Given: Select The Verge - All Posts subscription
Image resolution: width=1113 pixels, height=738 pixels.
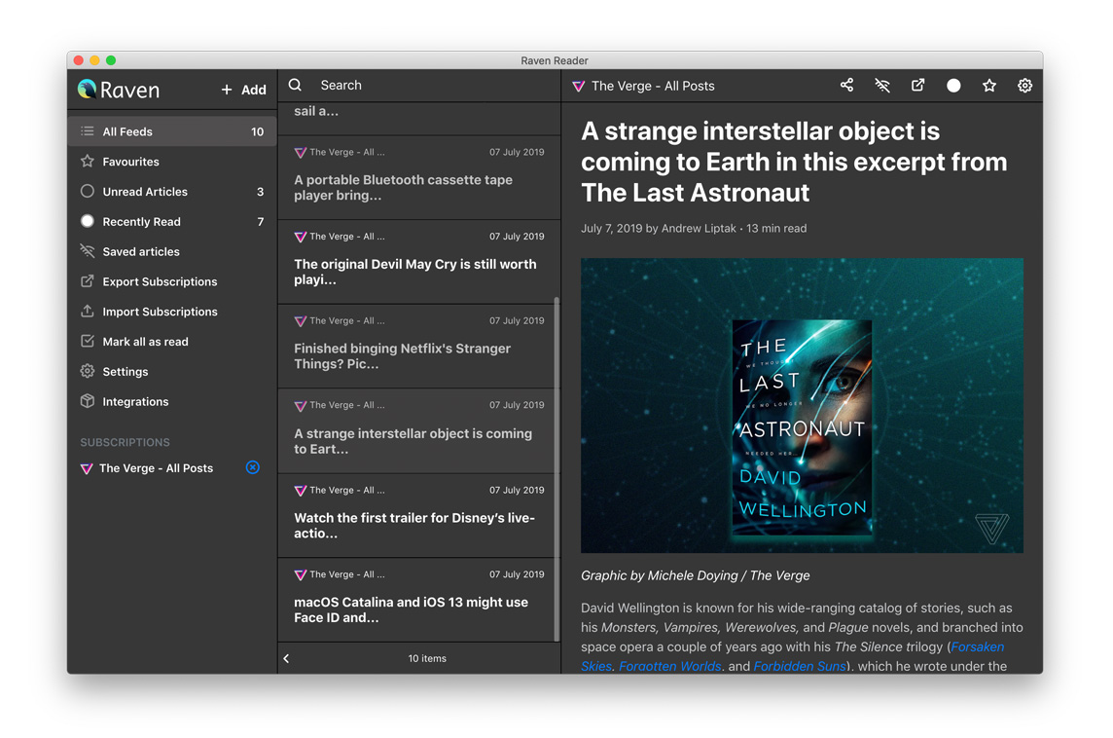Looking at the screenshot, I should (x=157, y=468).
